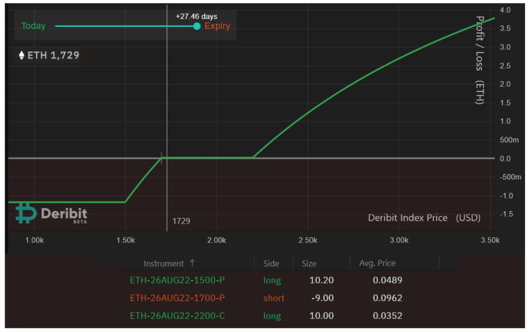Click the Side column header

coord(271,264)
